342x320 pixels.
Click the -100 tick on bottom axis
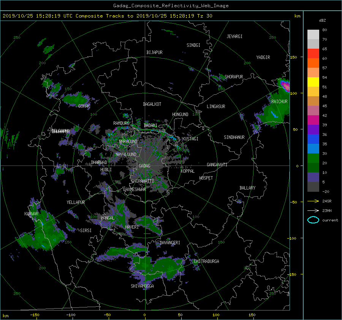[x=71, y=315]
